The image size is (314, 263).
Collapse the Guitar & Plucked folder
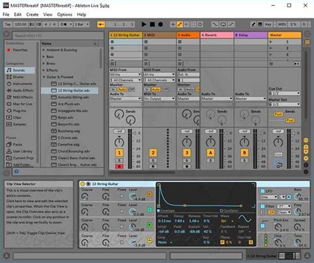click(x=44, y=77)
